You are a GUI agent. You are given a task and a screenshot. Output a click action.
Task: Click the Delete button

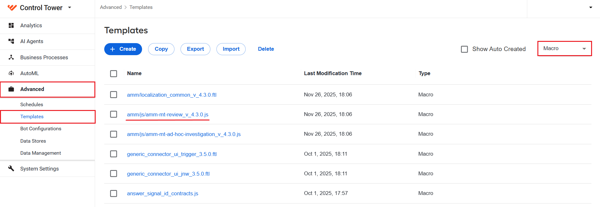266,49
